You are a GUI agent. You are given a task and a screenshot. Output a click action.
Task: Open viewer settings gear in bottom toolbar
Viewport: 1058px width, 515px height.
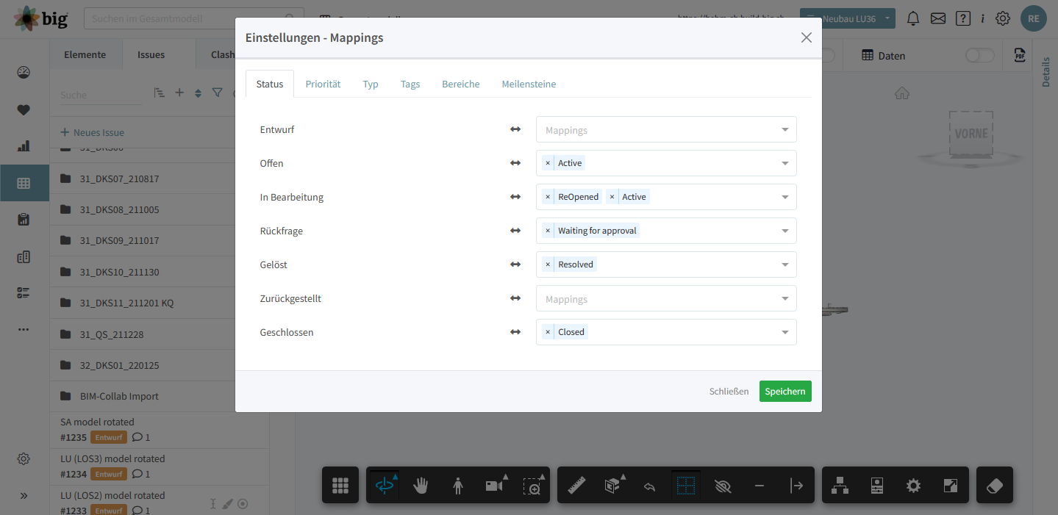coord(913,485)
